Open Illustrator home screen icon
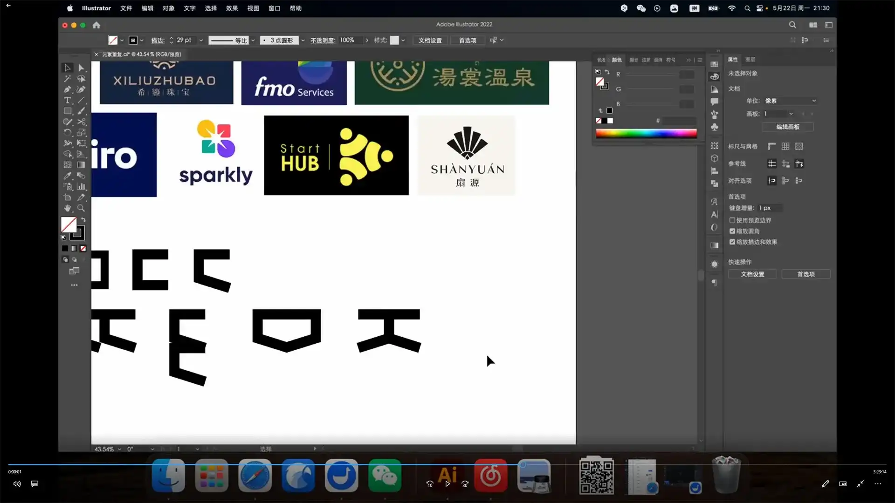 96,25
